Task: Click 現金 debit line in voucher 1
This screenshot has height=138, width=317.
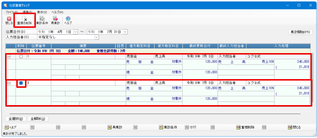Action: point(154,72)
